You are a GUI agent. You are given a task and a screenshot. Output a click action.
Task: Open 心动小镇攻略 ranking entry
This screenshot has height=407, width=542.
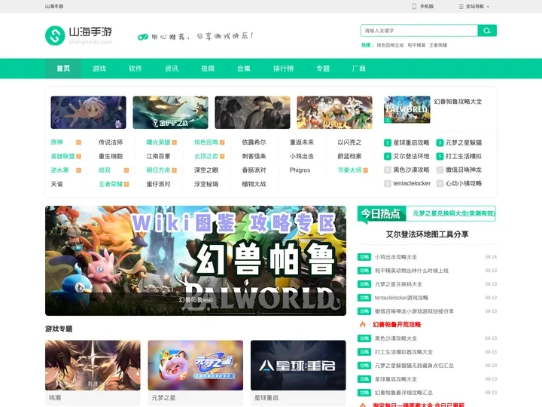464,183
